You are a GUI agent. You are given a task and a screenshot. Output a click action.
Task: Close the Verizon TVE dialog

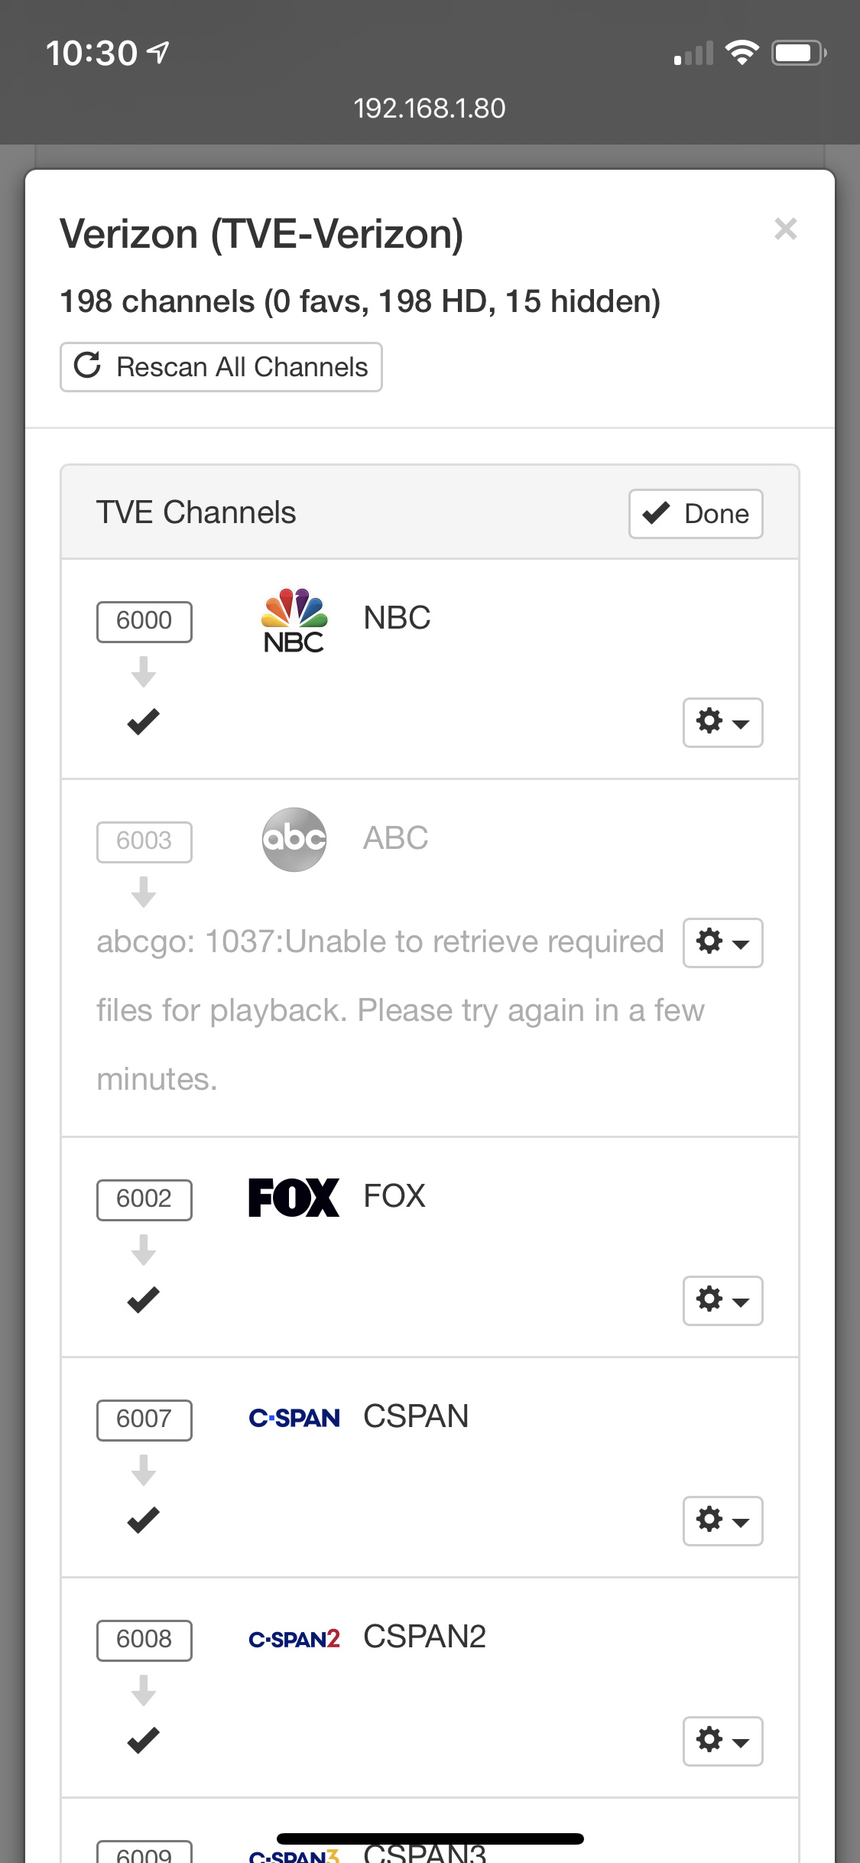pos(785,229)
